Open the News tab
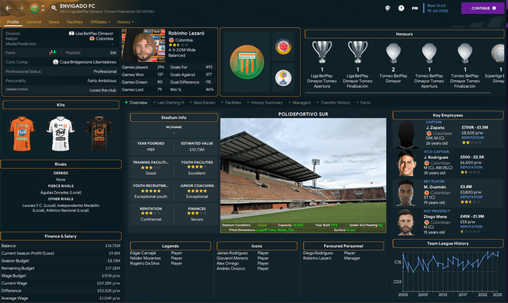The height and width of the screenshot is (303, 508). (54, 22)
